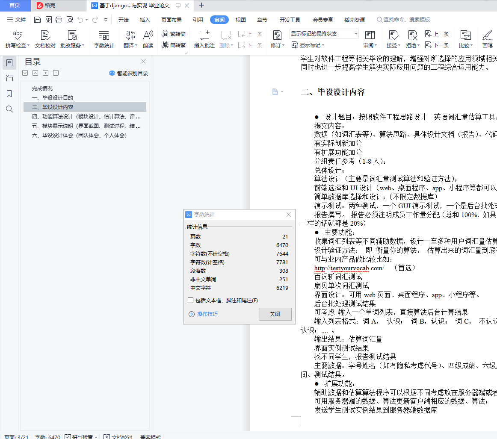Click 拒绝 reject changes icon
The height and width of the screenshot is (439, 497).
coord(412,35)
